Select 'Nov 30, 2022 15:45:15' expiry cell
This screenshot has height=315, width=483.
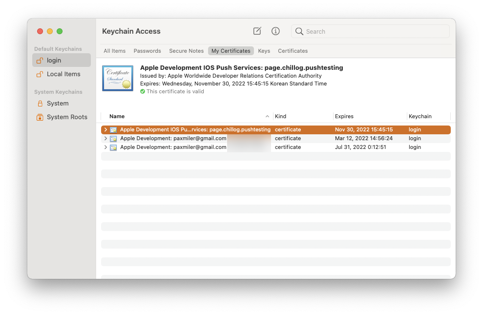pos(364,129)
